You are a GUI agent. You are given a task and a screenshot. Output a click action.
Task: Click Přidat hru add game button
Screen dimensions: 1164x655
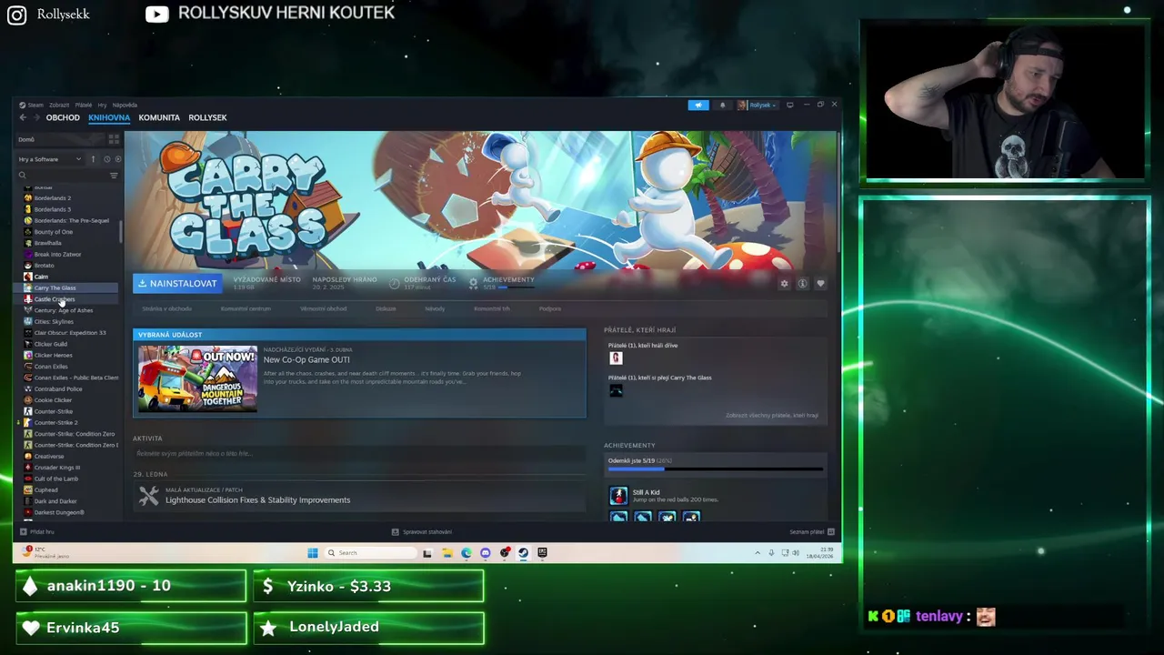pos(36,531)
